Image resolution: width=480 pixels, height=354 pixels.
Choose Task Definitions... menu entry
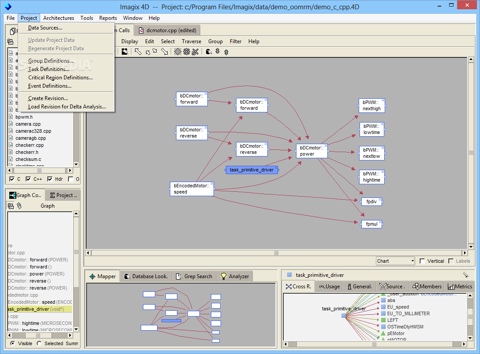pos(49,69)
